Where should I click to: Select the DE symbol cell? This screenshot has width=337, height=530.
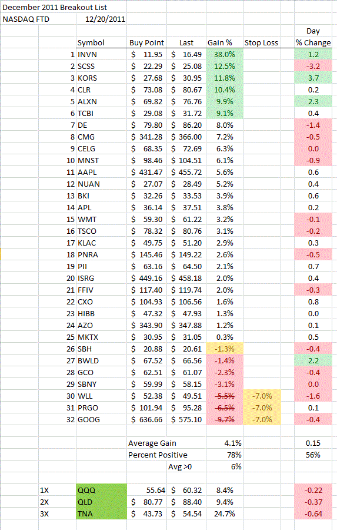click(101, 125)
